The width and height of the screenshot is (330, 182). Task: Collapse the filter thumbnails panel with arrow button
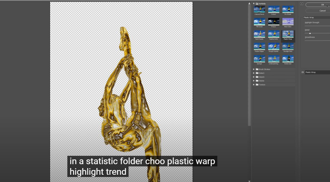302,4
